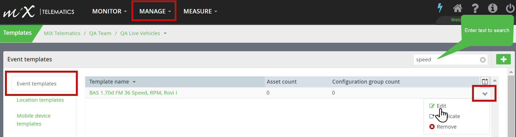
Task: Click the lightning bolt icon
Action: [x=440, y=8]
